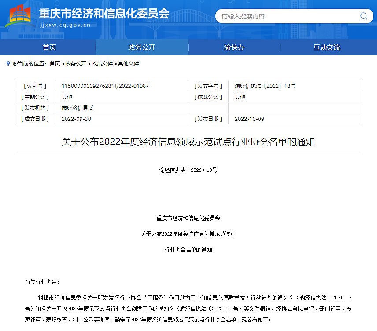Click the Chongqing government logo emblem
377x331 pixels.
click(20, 16)
